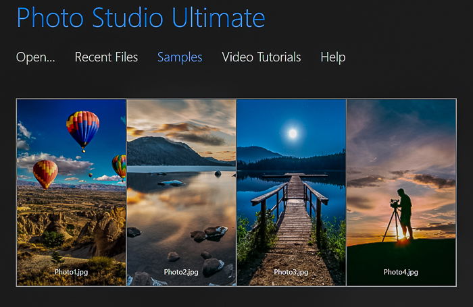The width and height of the screenshot is (473, 307).
Task: Open the wooden pier moonlight sample thumbnail
Action: 291,192
